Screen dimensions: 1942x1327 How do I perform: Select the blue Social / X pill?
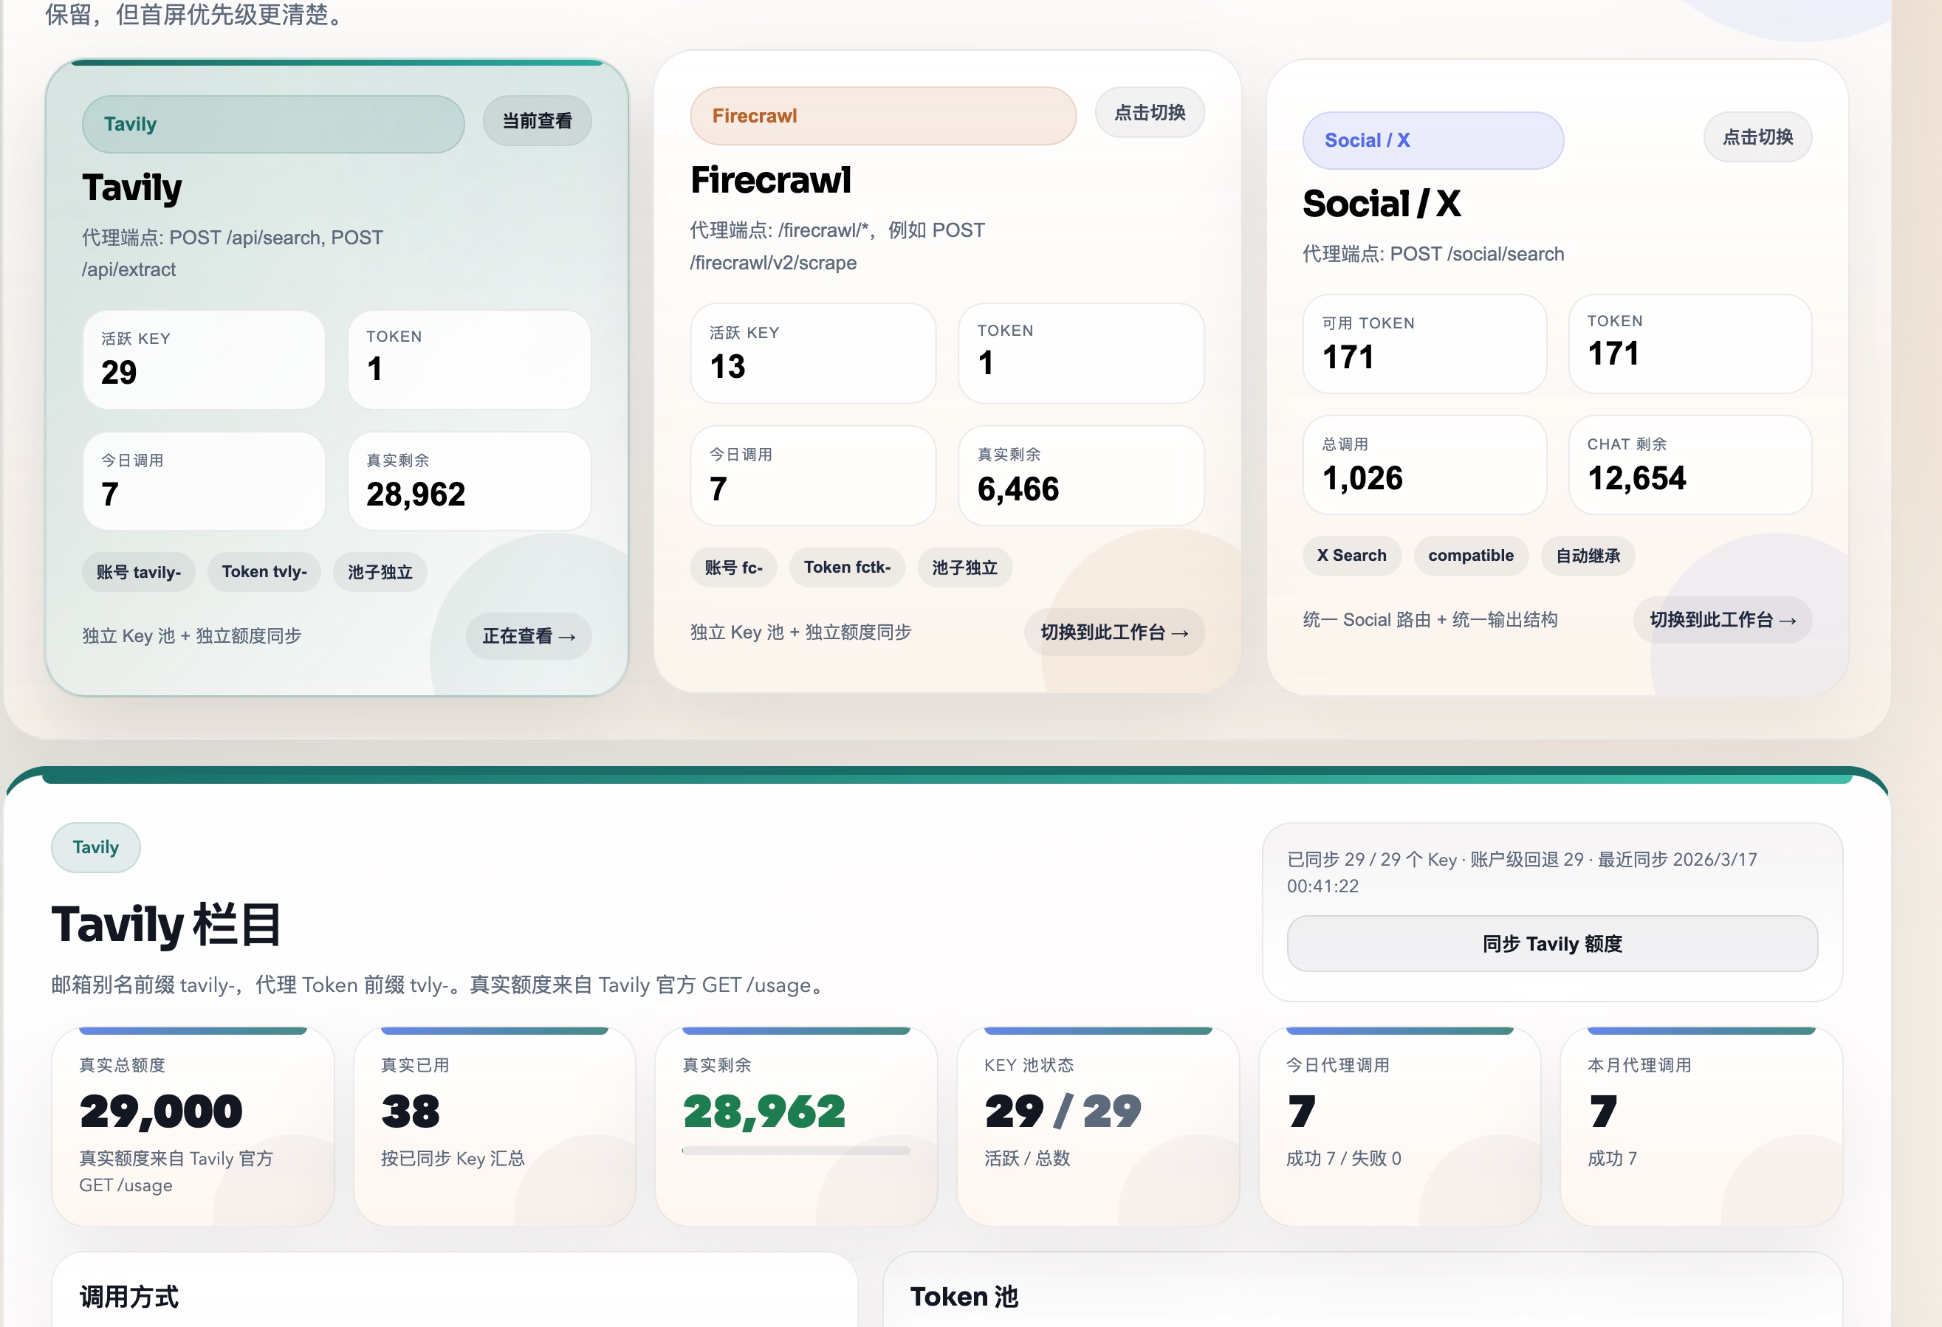(1433, 140)
